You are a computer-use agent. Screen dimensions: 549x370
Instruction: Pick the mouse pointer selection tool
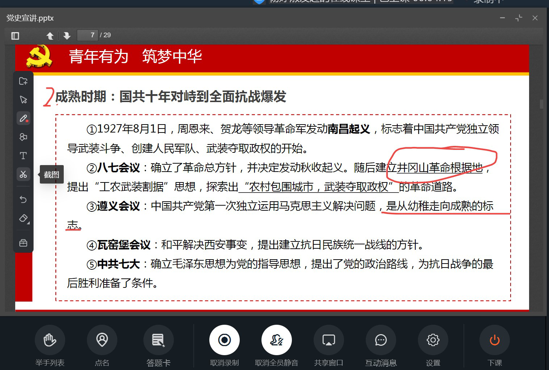click(23, 100)
